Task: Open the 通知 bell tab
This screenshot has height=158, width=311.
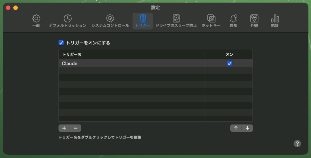Action: 234,21
